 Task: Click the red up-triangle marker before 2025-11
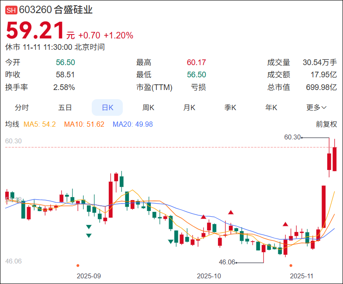285,224
